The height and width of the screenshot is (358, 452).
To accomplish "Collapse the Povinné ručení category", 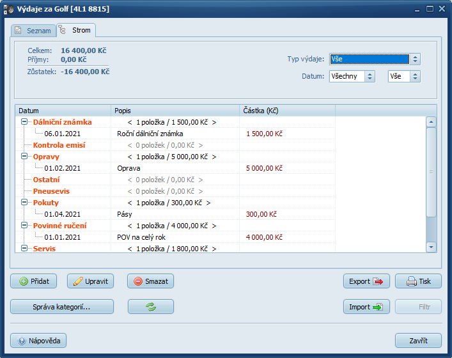I will 24,226.
